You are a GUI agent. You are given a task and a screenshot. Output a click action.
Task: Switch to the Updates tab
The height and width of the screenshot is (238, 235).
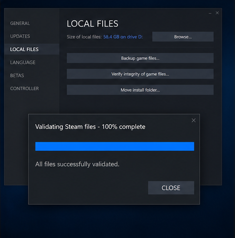tap(20, 36)
